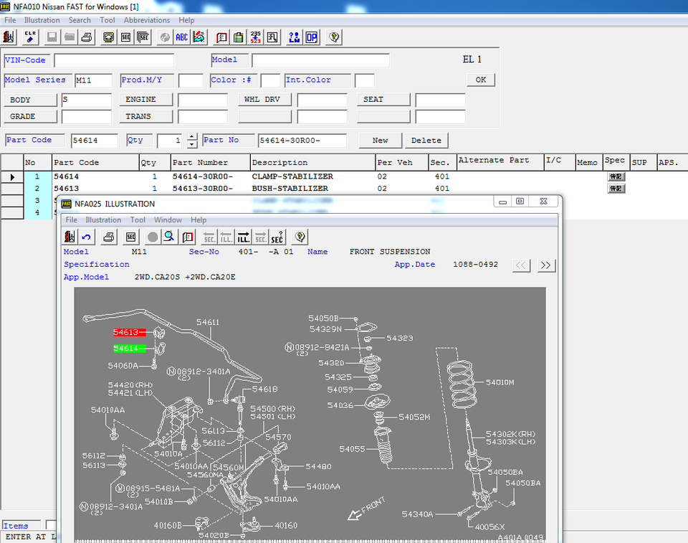This screenshot has height=543, width=688.
Task: Click the printer icon in main toolbar
Action: click(87, 37)
